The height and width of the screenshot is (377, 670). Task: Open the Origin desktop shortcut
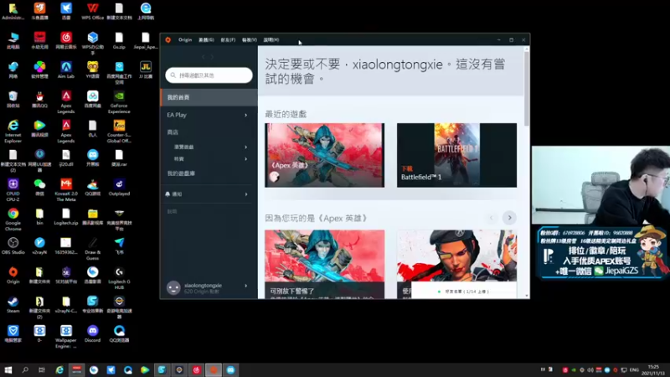13,276
